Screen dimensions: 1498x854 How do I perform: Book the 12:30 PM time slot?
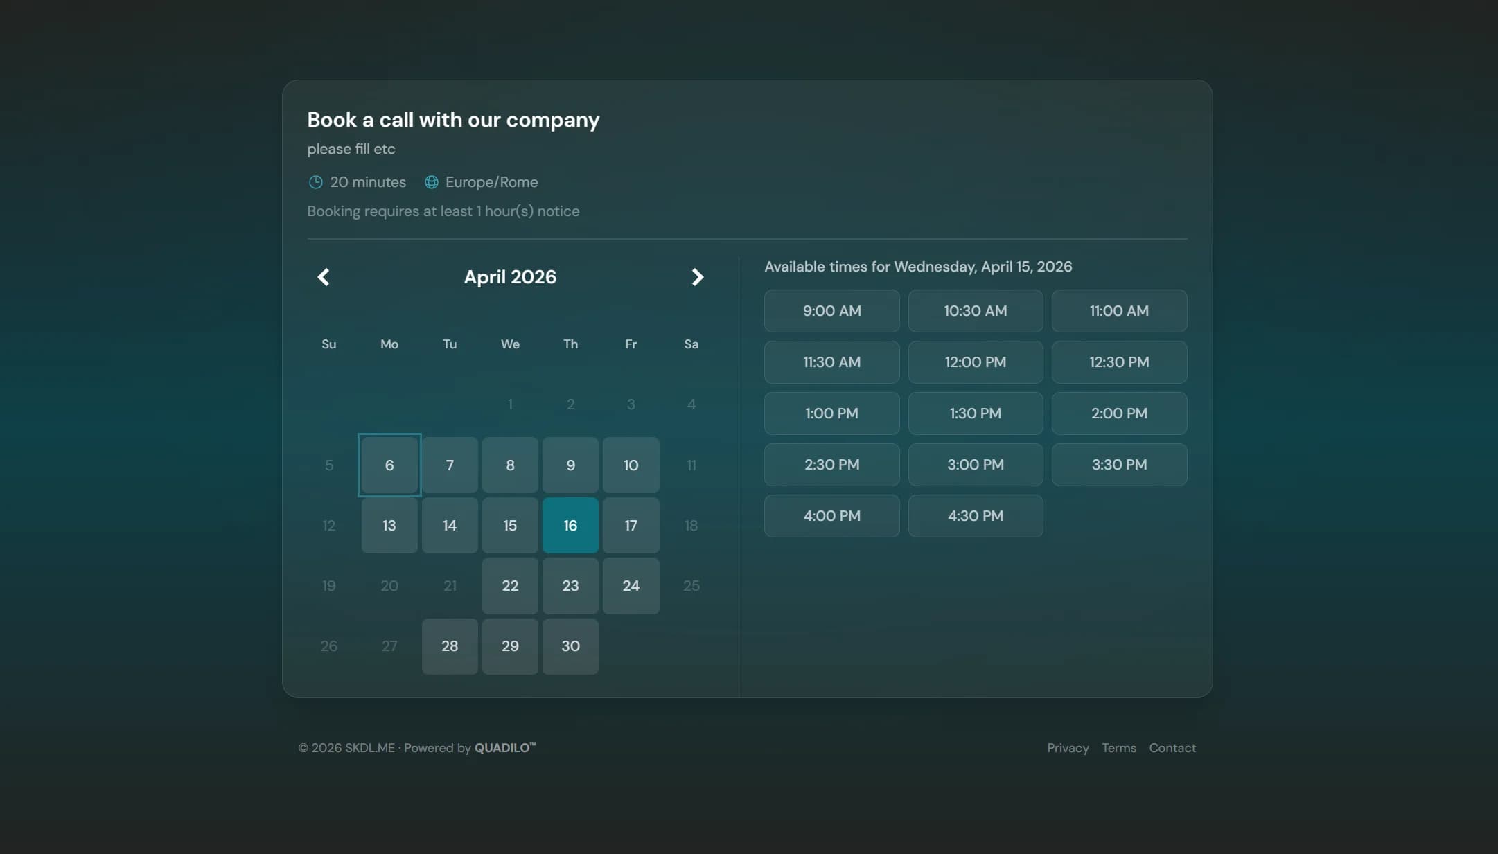point(1119,362)
